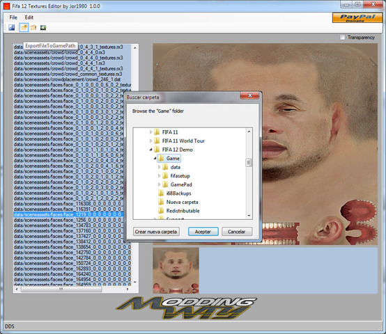Minimize the Textures Editor window
Screen dimensions: 386x334
coord(346,4)
